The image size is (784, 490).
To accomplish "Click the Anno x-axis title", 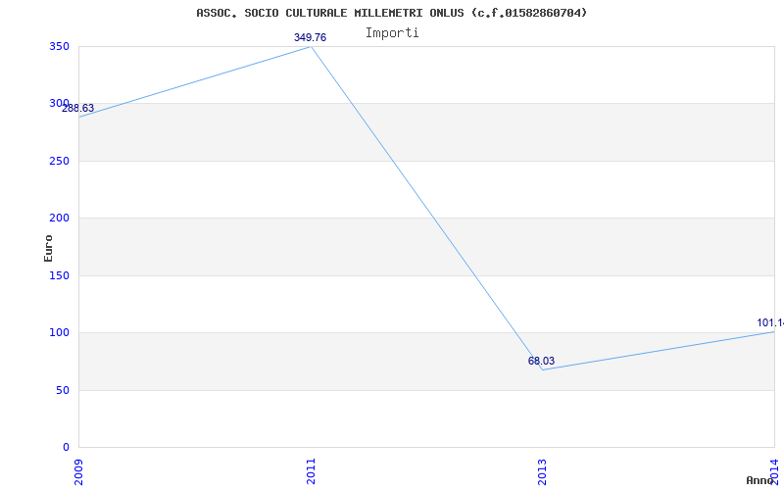I will coord(759,480).
